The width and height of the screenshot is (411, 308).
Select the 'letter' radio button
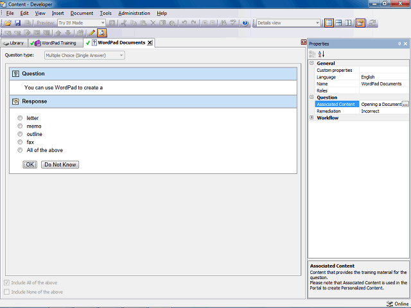pos(20,118)
